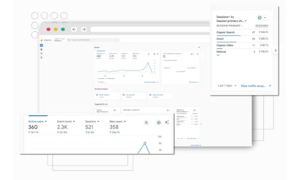This screenshot has height=180, width=300.
Task: Open the Session primary channel dimension dropdown
Action: [x=231, y=21]
